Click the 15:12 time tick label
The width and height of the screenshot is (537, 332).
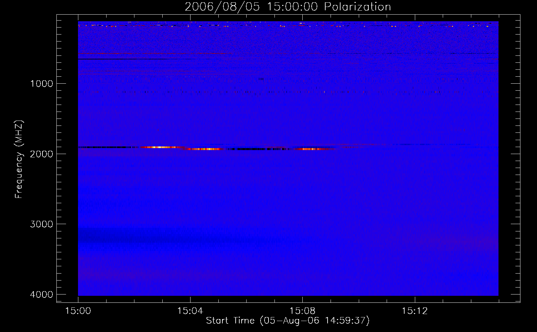coord(415,311)
